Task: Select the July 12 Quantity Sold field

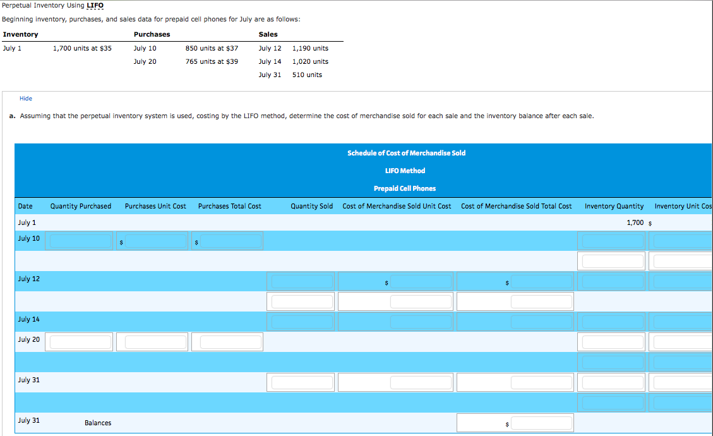Action: point(301,281)
